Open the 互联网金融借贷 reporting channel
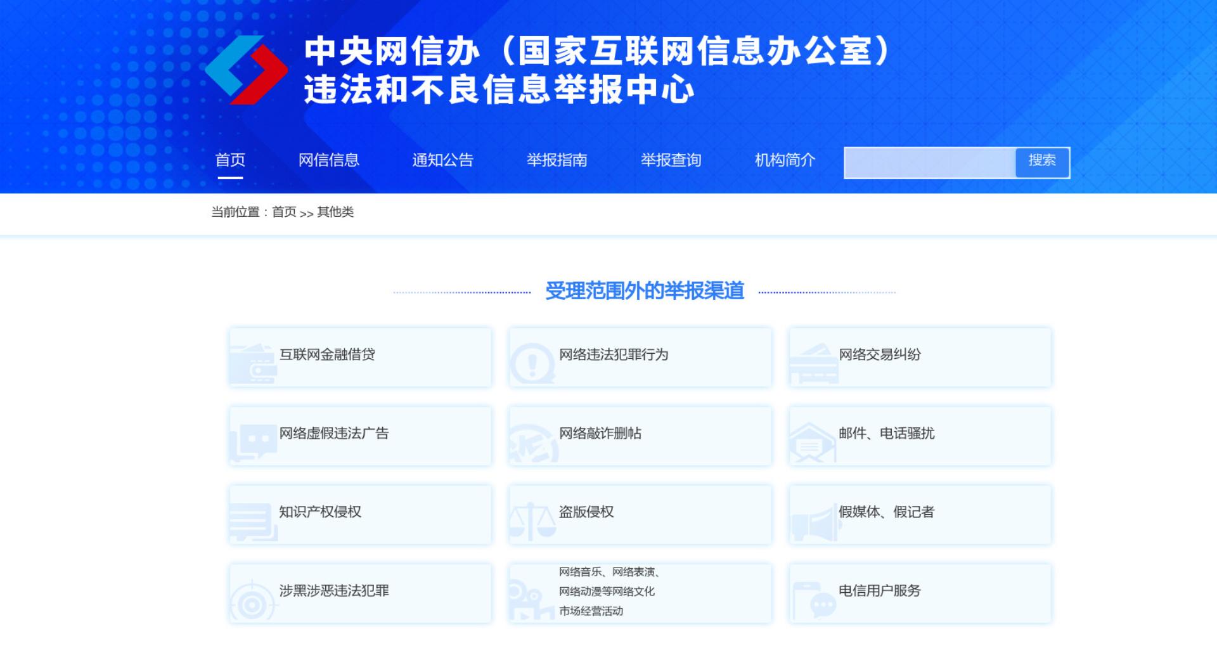This screenshot has height=667, width=1217. click(x=360, y=357)
